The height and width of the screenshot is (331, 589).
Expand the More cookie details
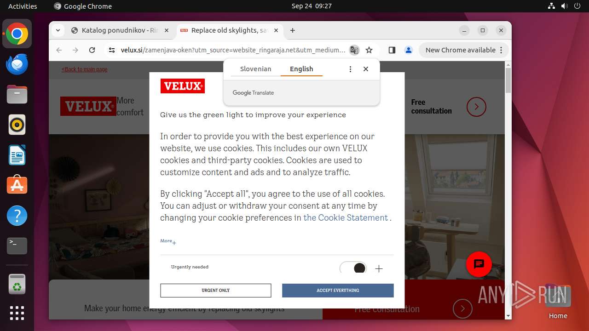pyautogui.click(x=168, y=241)
